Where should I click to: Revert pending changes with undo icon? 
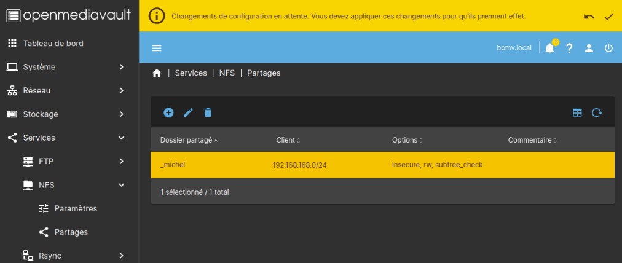tap(589, 17)
